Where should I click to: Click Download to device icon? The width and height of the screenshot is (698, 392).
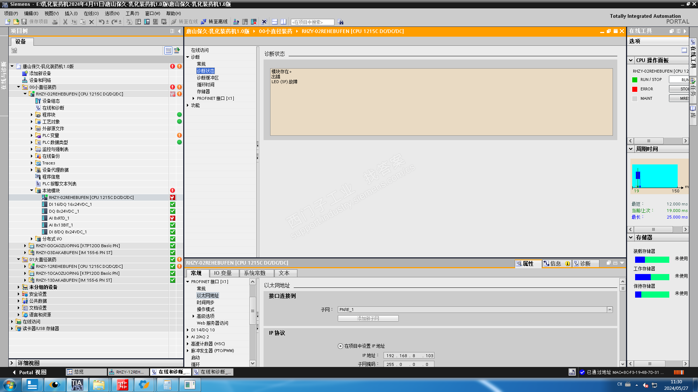tap(138, 22)
